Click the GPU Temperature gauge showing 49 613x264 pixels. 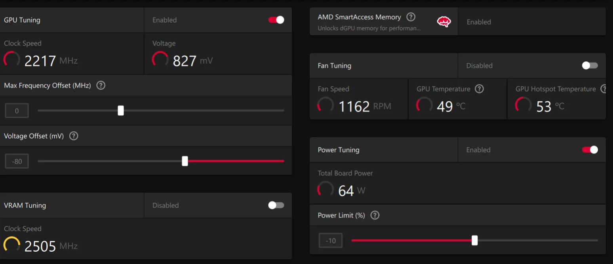pyautogui.click(x=424, y=105)
